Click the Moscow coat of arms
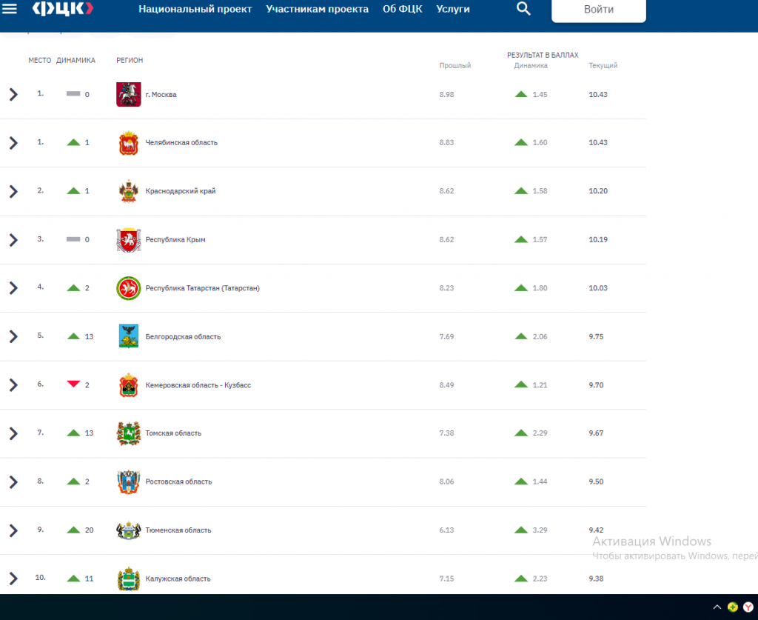Viewport: 758px width, 620px height. coord(129,94)
